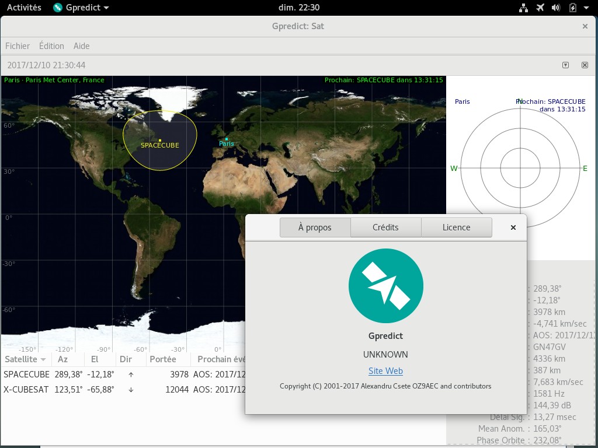Open the Gpredict app menu in top bar
598x448 pixels.
(81, 8)
